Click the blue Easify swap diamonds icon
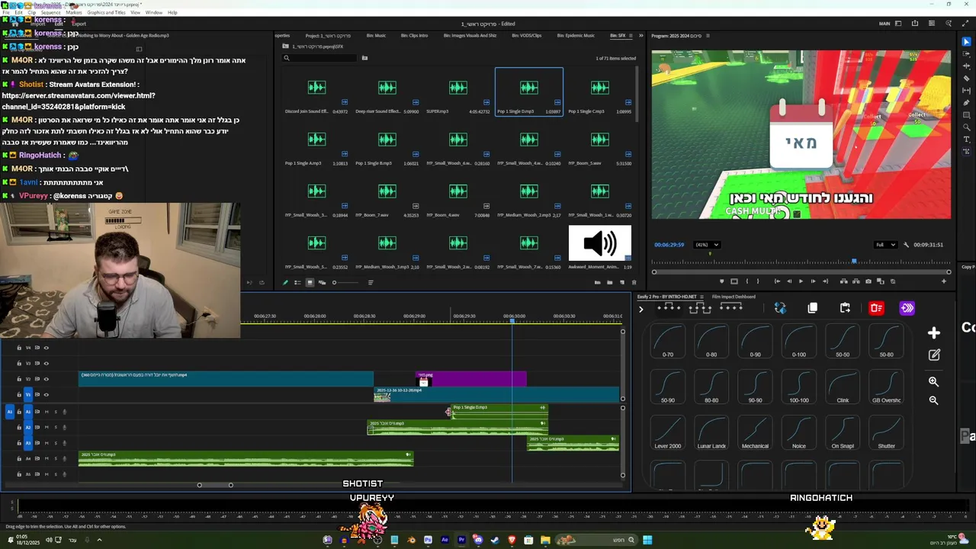 780,308
